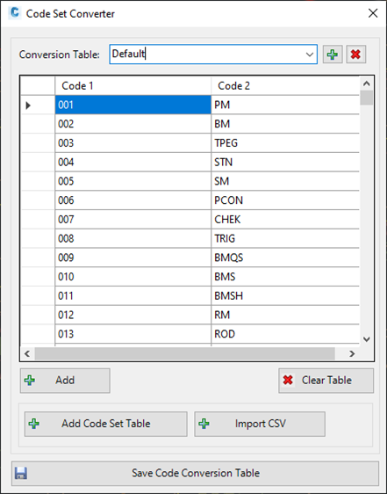Click the Clear Table button
387x494 pixels.
(326, 381)
